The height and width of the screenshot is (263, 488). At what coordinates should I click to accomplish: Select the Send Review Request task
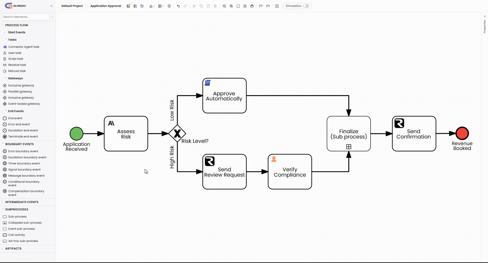224,172
